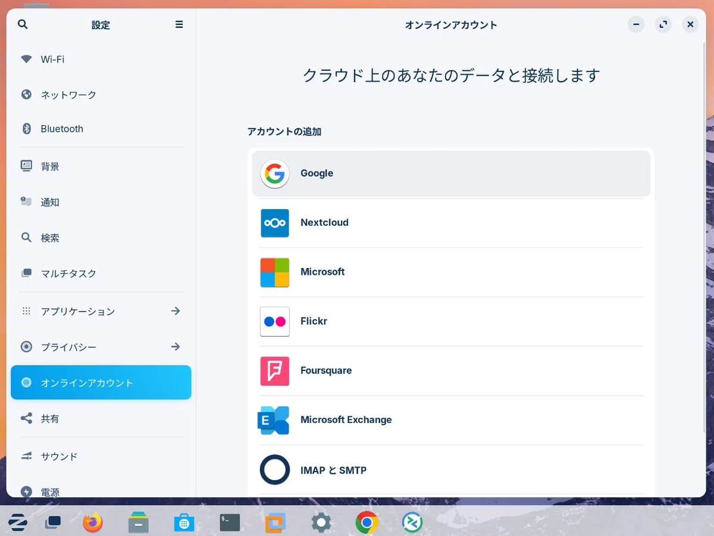The image size is (714, 536).
Task: Open the software store from taskbar
Action: [184, 522]
